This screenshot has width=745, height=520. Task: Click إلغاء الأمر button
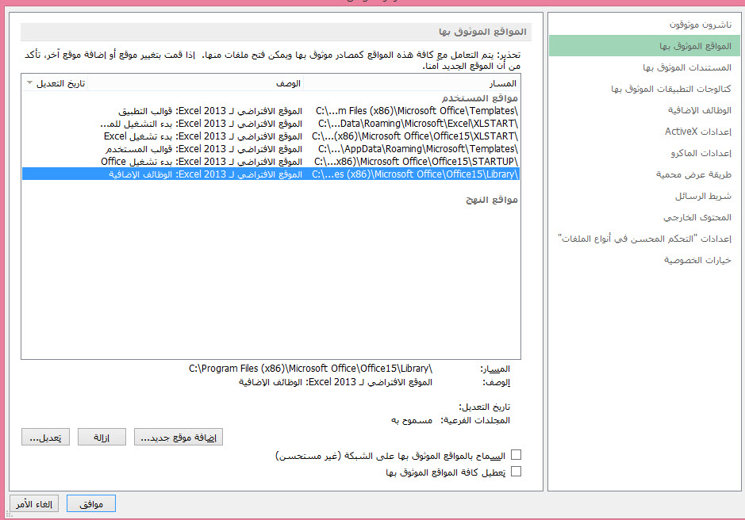[34, 504]
